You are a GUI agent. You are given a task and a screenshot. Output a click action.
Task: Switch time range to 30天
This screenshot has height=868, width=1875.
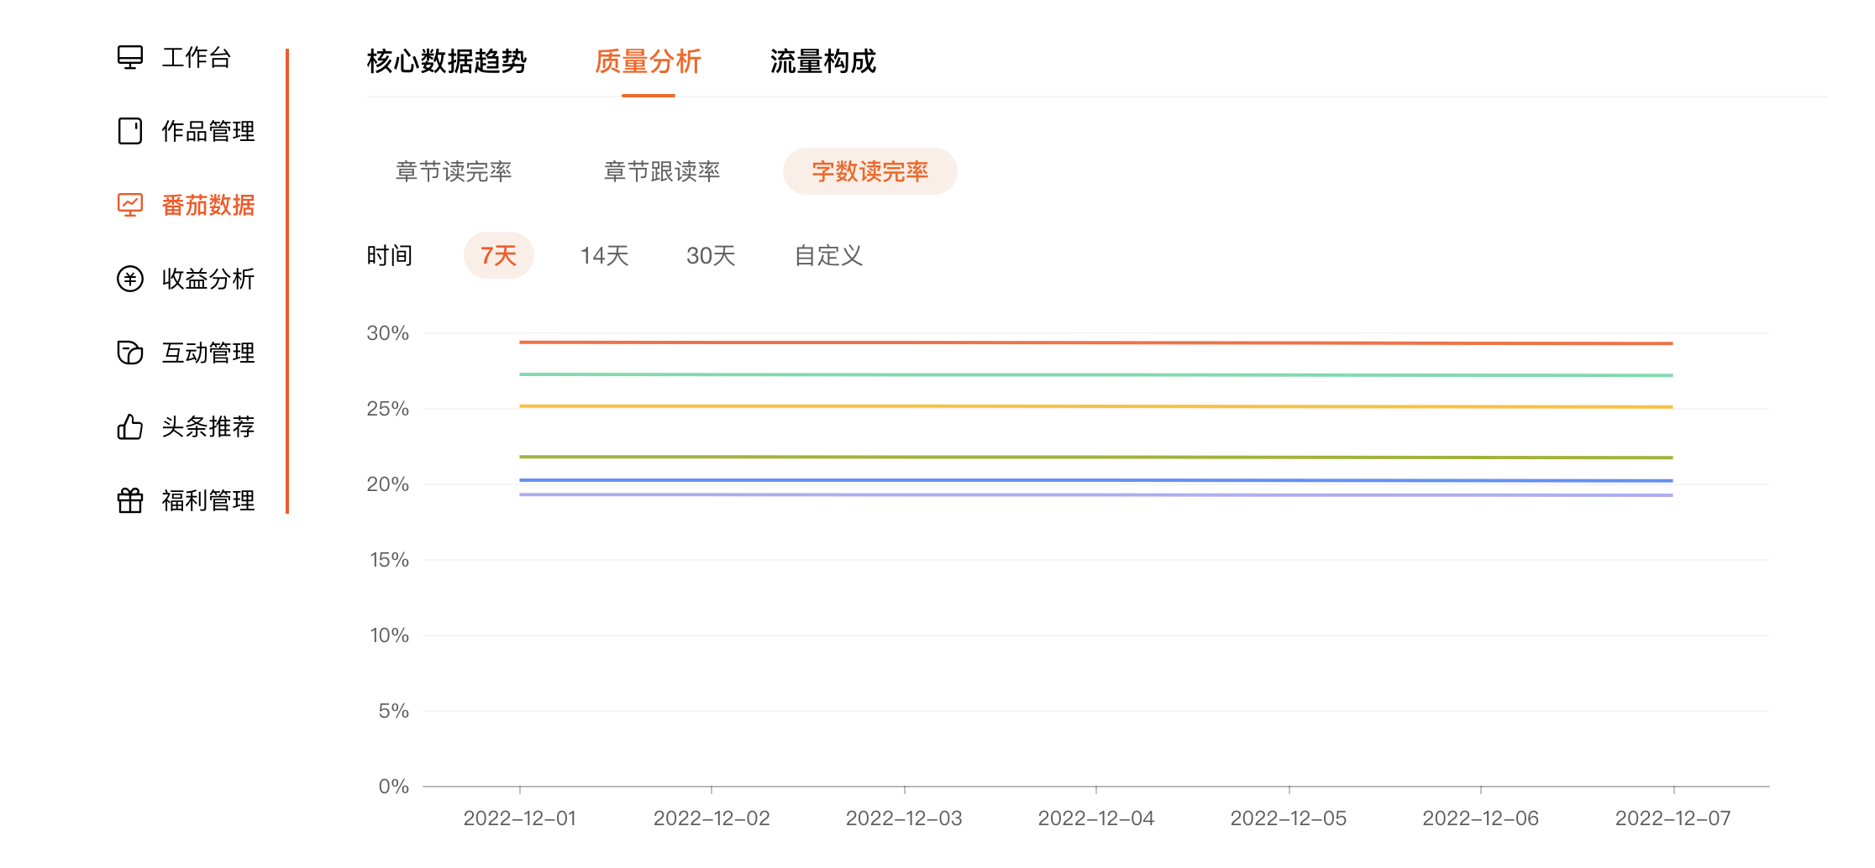coord(711,255)
